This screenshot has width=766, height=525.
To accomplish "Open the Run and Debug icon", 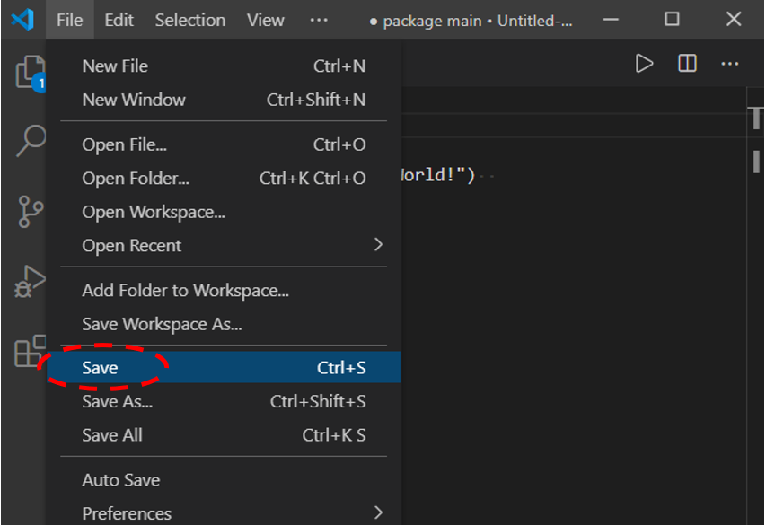I will 31,282.
